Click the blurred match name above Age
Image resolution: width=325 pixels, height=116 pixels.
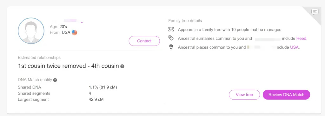click(x=67, y=21)
